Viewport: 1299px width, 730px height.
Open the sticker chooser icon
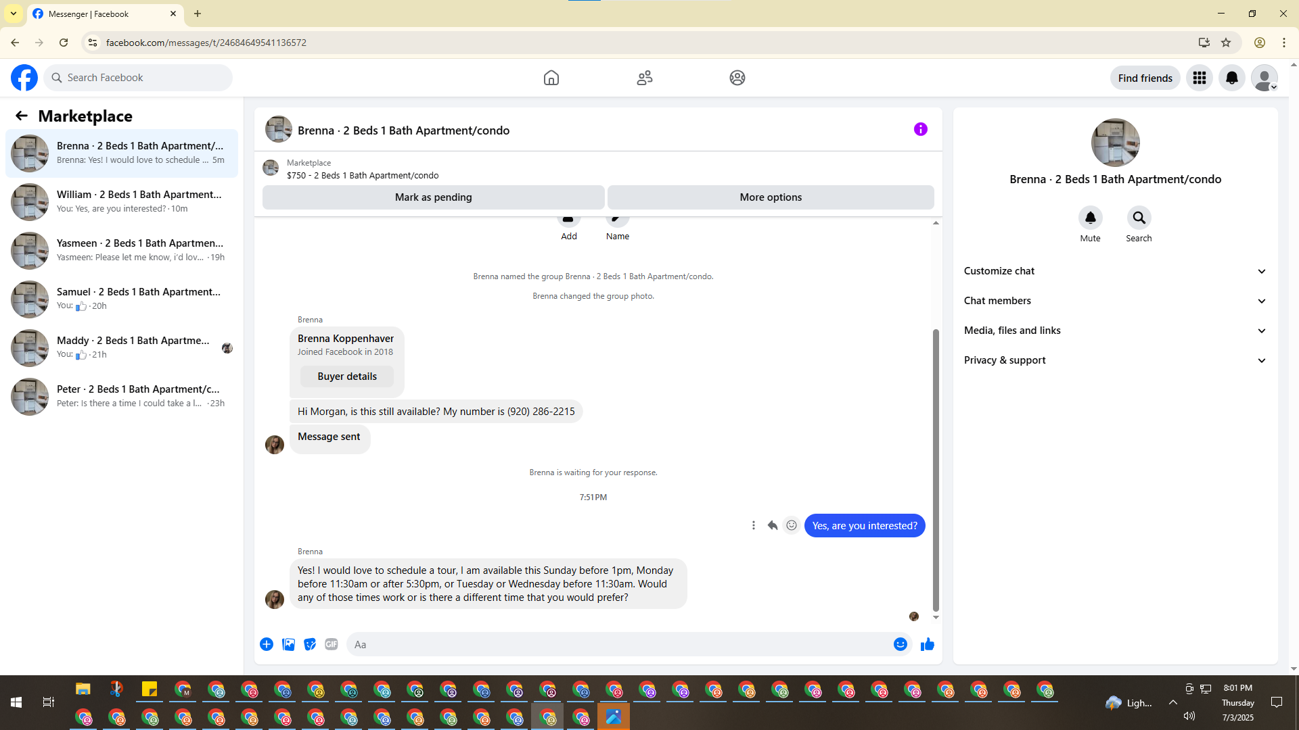[x=310, y=644]
